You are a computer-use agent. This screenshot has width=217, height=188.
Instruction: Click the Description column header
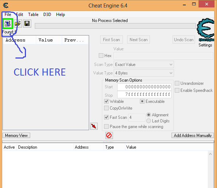[45, 147]
